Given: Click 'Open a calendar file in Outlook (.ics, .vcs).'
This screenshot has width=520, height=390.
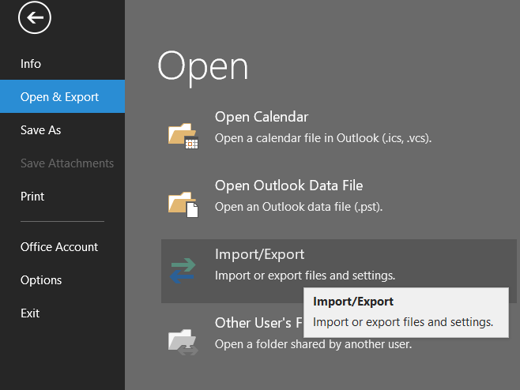Looking at the screenshot, I should (x=323, y=138).
